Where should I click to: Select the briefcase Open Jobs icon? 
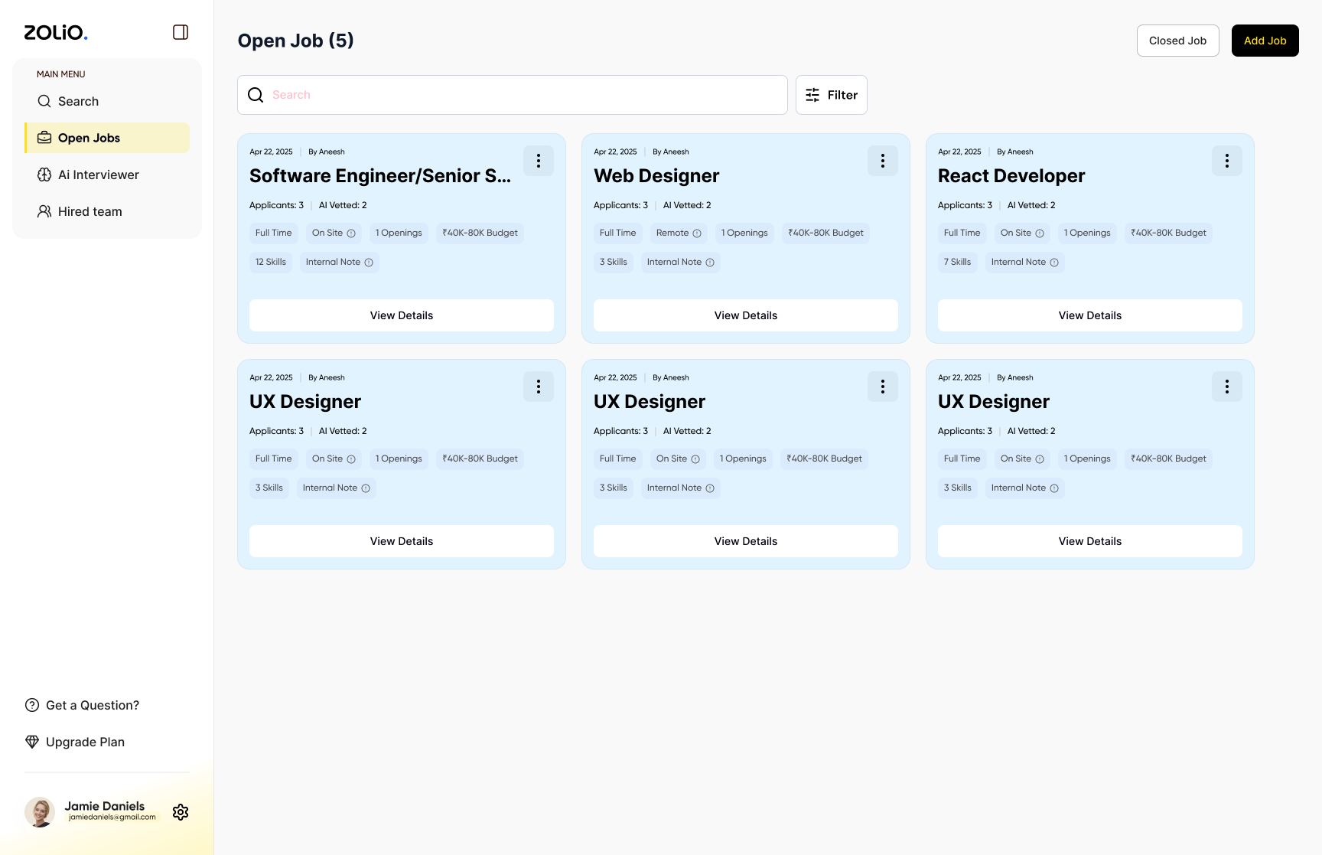pyautogui.click(x=44, y=138)
